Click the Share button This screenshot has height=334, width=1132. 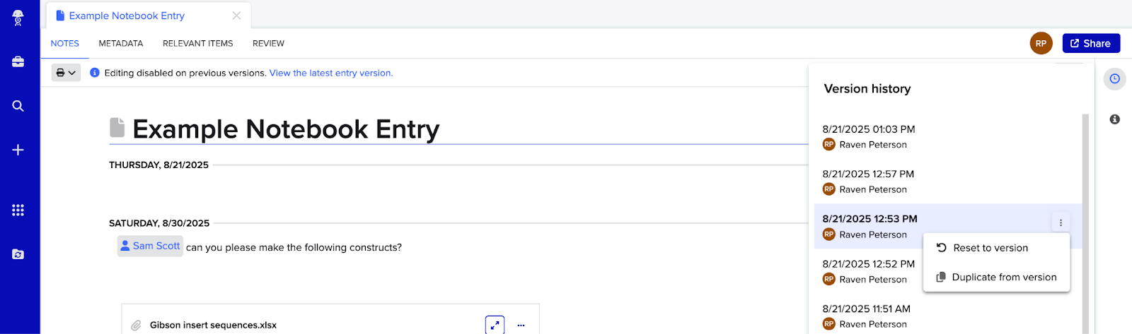(1091, 44)
